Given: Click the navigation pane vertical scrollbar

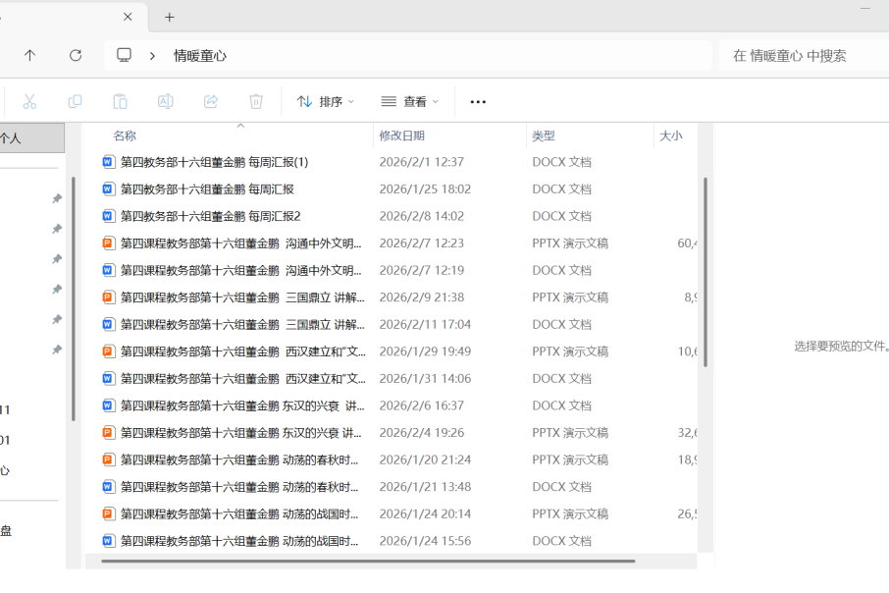Looking at the screenshot, I should tap(74, 299).
